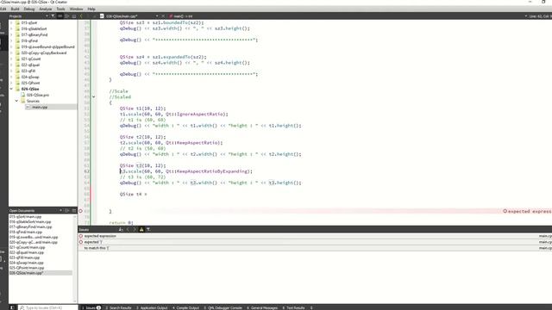
Task: Switch to the QML Debugger Console tab
Action: (x=223, y=307)
